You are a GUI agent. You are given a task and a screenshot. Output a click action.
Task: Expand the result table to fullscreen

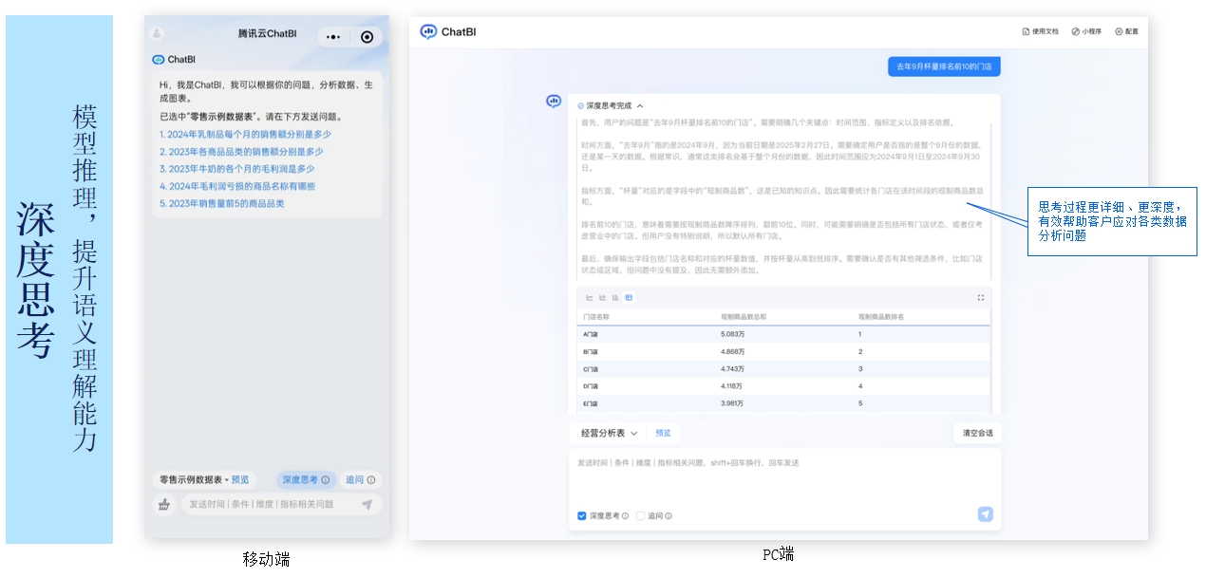[x=981, y=298]
